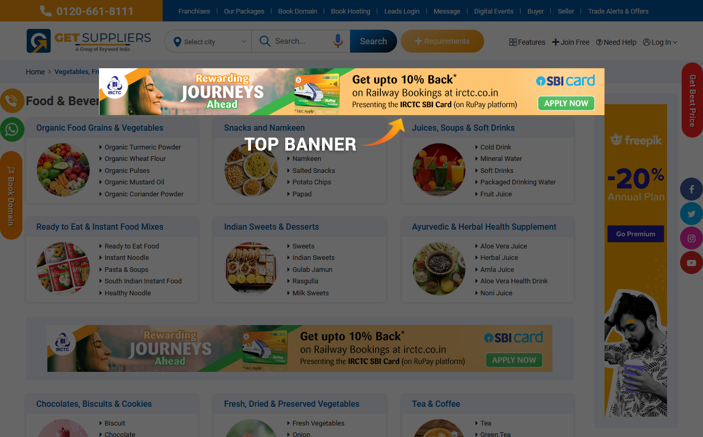Click the microphone voice search icon
703x437 pixels.
tap(338, 41)
